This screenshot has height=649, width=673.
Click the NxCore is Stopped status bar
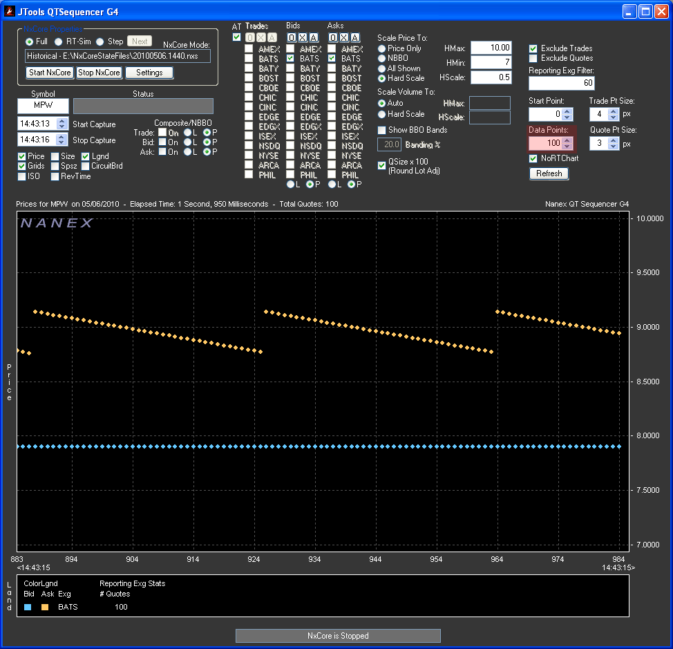coord(338,636)
